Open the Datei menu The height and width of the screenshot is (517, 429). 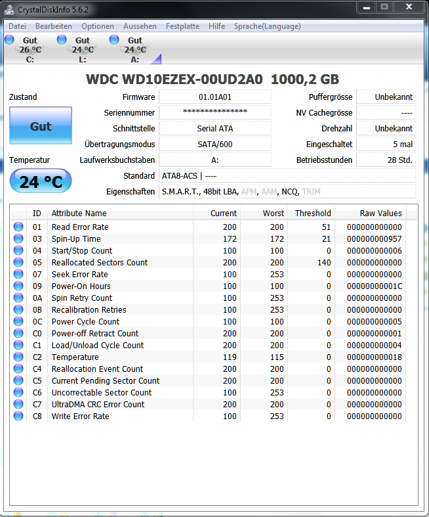[x=17, y=26]
